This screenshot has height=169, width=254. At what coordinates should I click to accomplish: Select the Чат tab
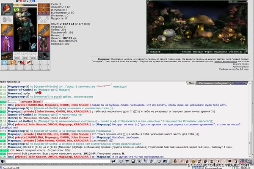(x=191, y=83)
